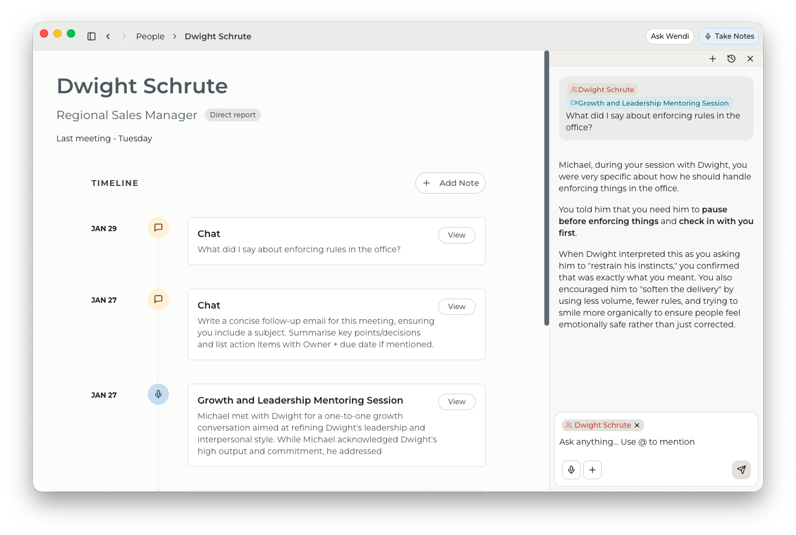Click the microphone icon in the chat input
The width and height of the screenshot is (796, 535).
(x=571, y=470)
